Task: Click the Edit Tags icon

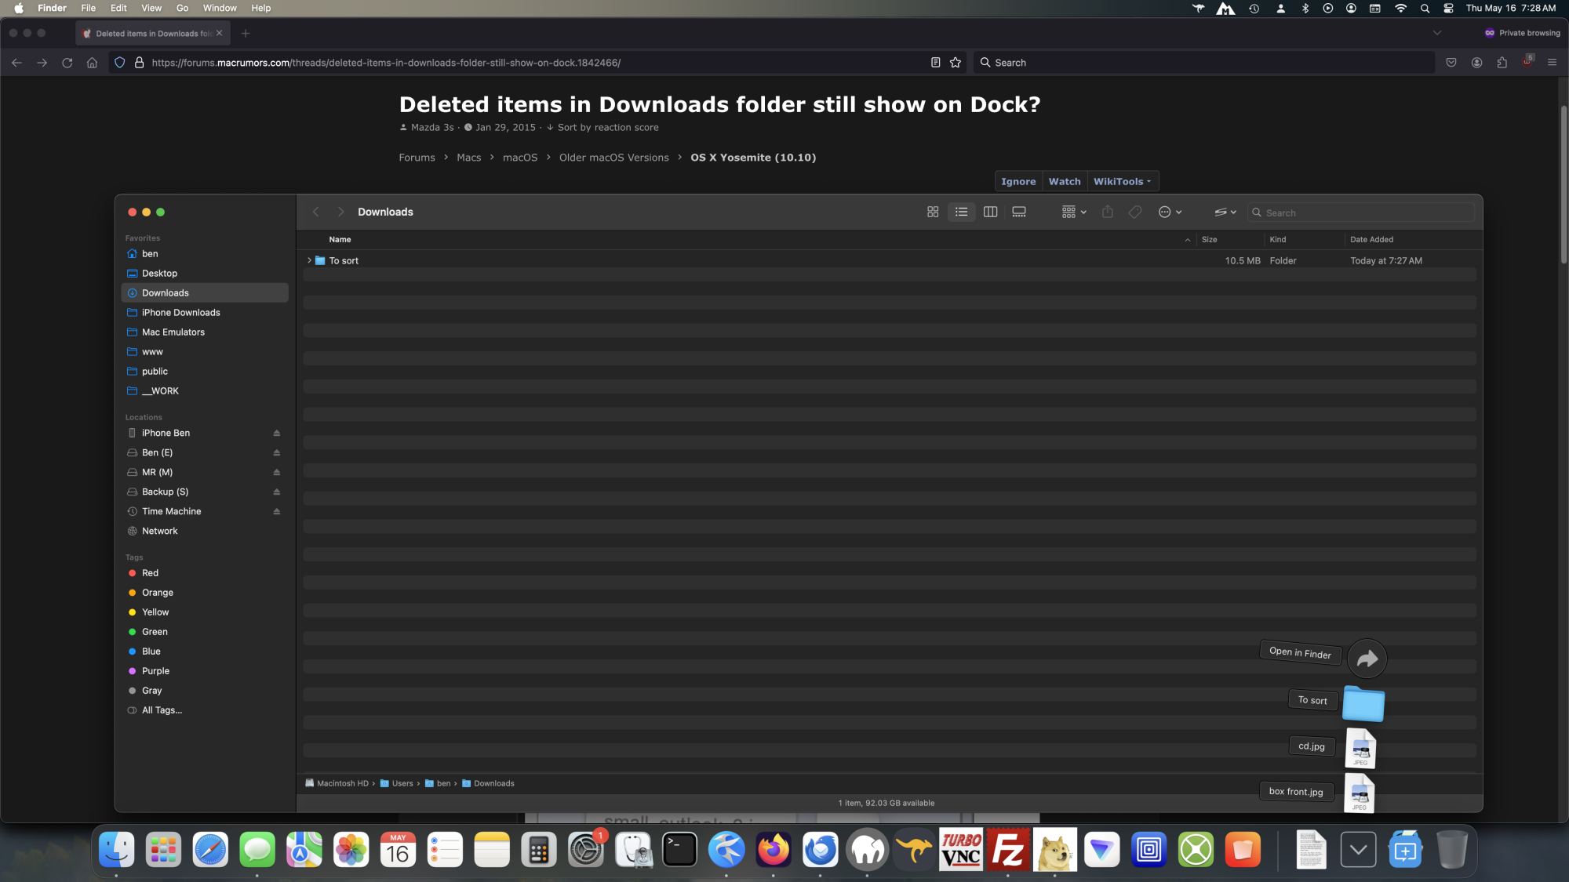Action: click(1135, 212)
